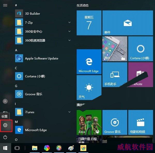Open the Microsoft Edge tile

pyautogui.click(x=89, y=62)
